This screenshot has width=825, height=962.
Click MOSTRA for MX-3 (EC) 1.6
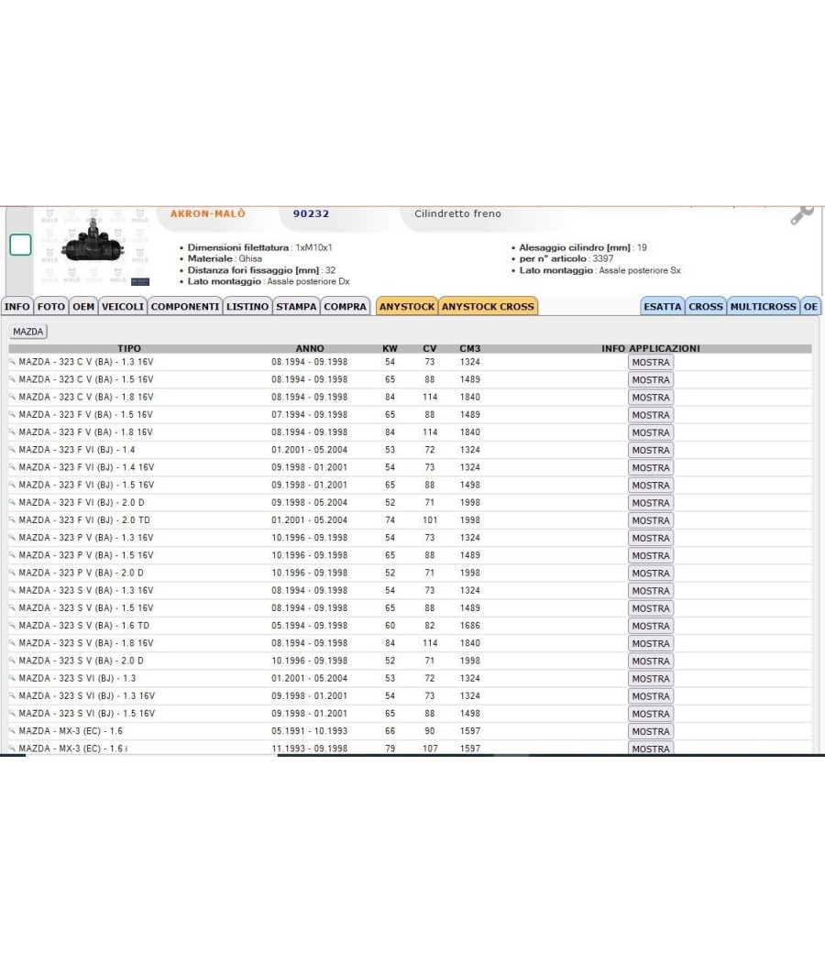pyautogui.click(x=651, y=731)
